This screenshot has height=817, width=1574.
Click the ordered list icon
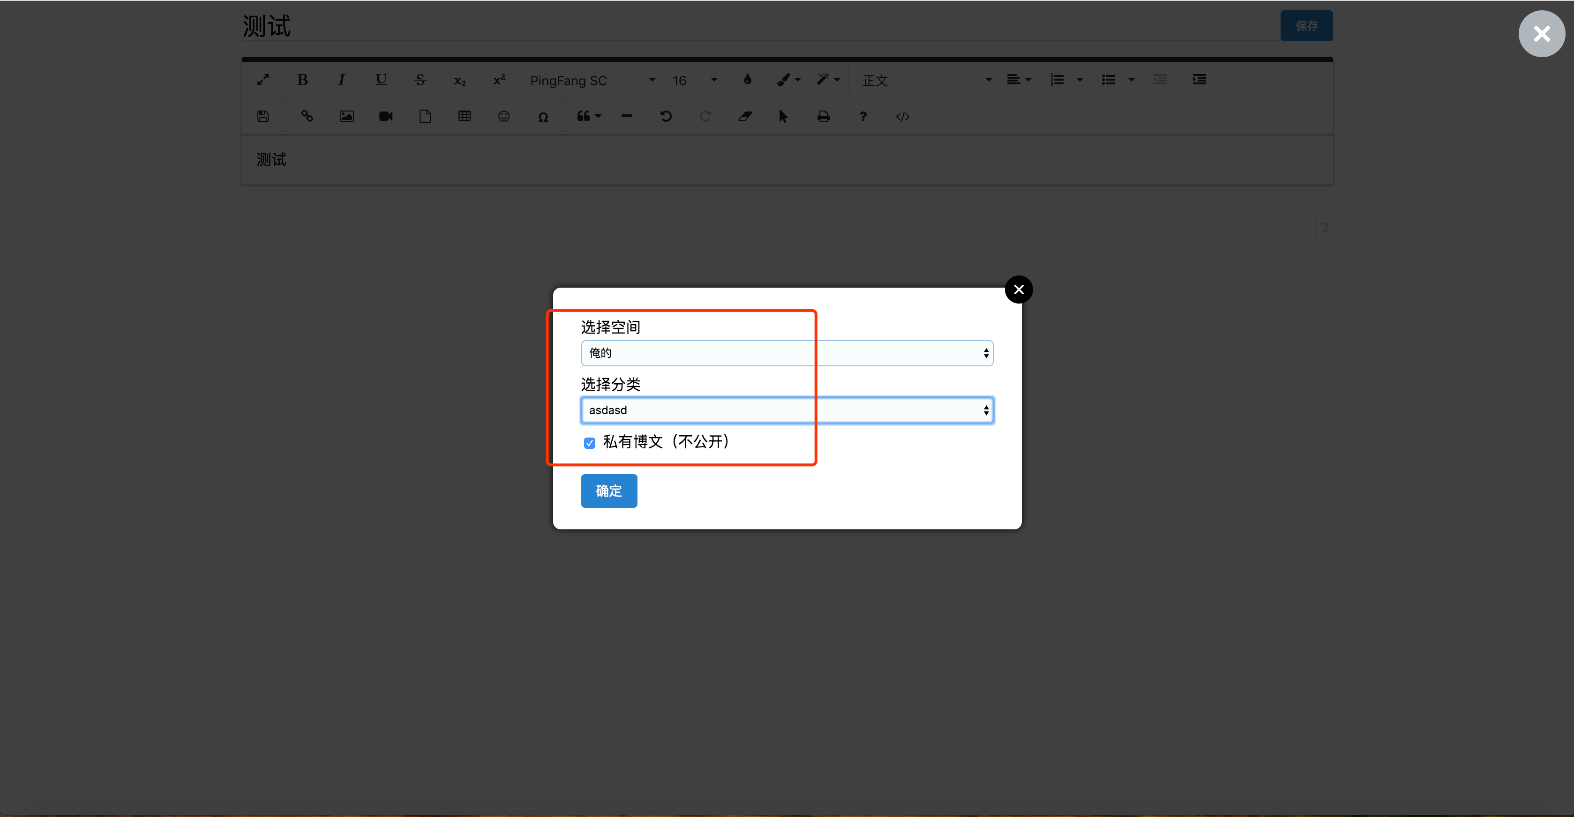1057,79
